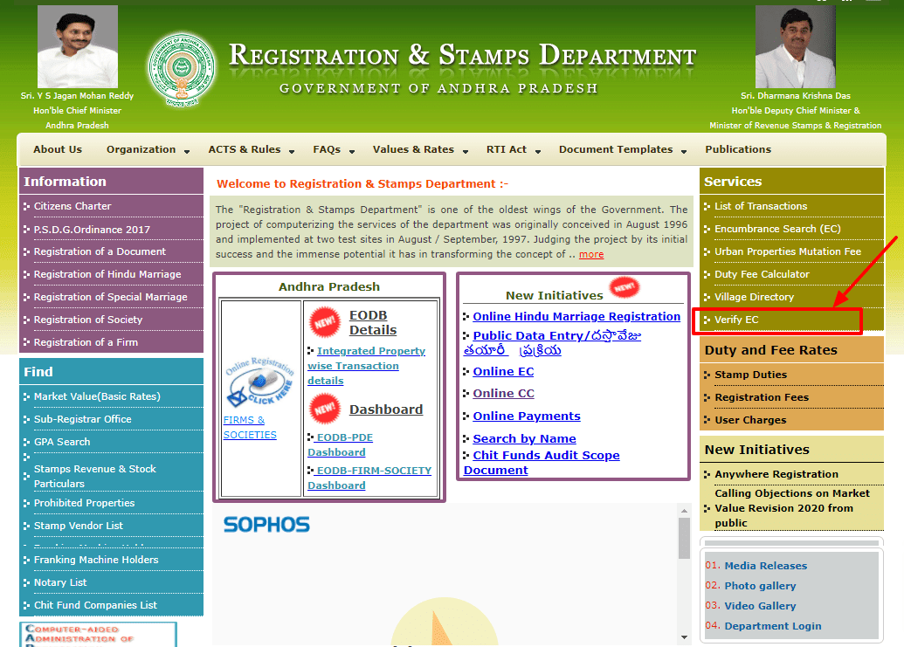Open Registration Fees link

pyautogui.click(x=762, y=397)
